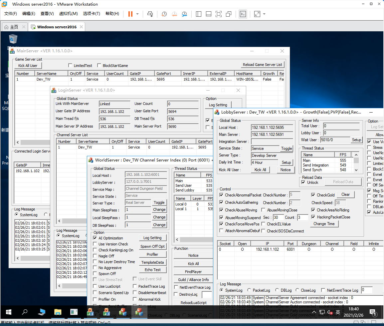Viewport: 384px width, 326px height.
Task: Take a VM snapshot using the toolbar icon
Action: pyautogui.click(x=164, y=14)
